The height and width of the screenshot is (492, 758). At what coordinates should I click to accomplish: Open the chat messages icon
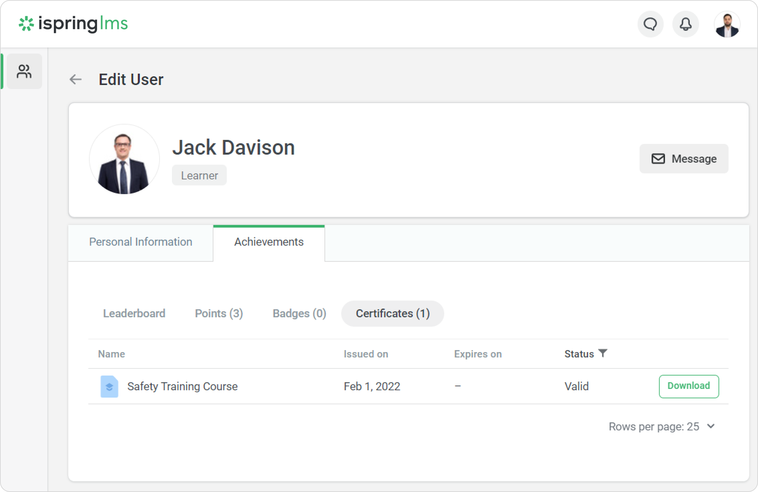650,24
